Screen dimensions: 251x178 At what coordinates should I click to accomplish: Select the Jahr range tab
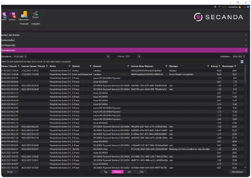pos(129,172)
